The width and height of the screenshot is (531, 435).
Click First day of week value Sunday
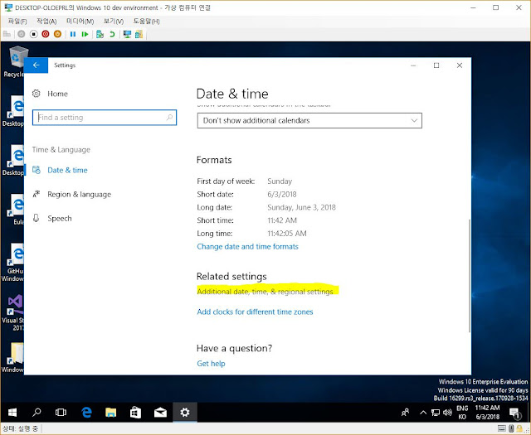pyautogui.click(x=280, y=181)
